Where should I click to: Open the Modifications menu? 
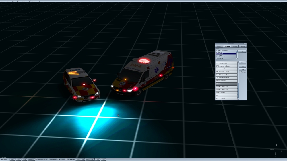click(32, 1)
